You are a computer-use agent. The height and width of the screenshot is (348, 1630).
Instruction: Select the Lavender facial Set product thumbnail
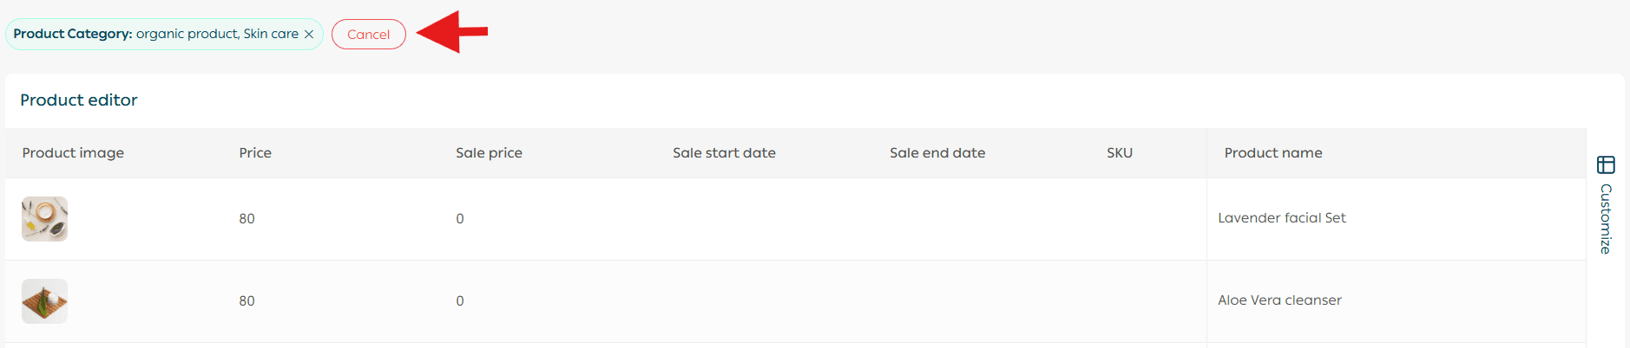pos(44,219)
